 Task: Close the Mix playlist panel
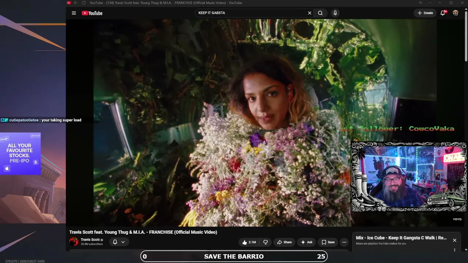pos(454,240)
